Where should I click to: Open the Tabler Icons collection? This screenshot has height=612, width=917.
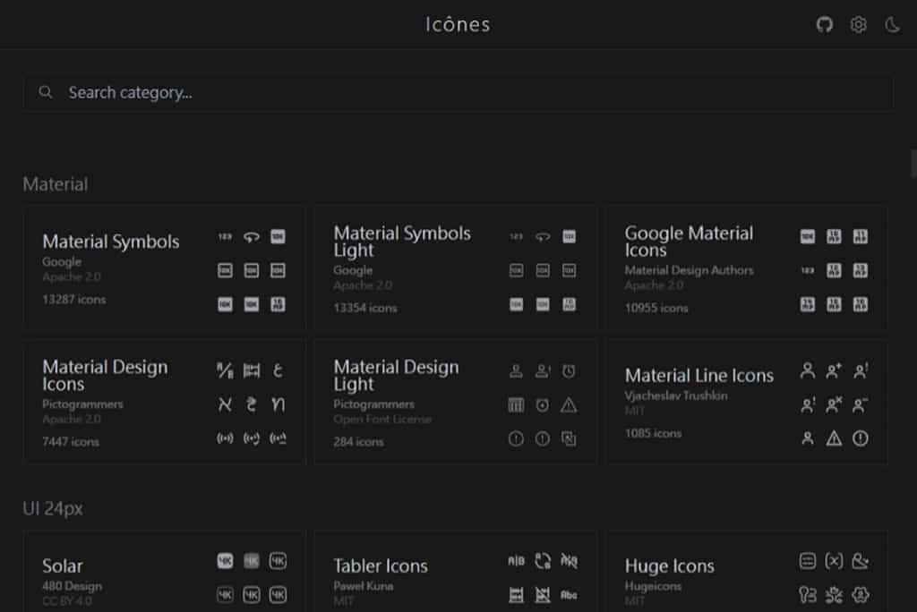tap(381, 566)
